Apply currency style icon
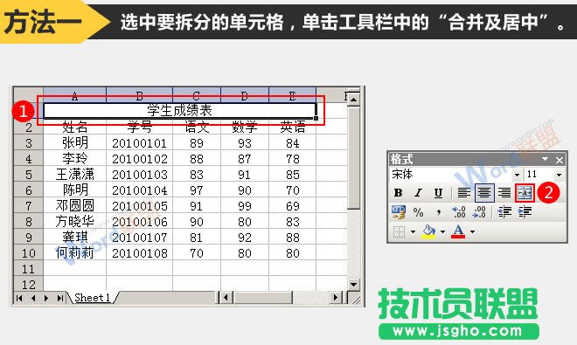 (399, 212)
